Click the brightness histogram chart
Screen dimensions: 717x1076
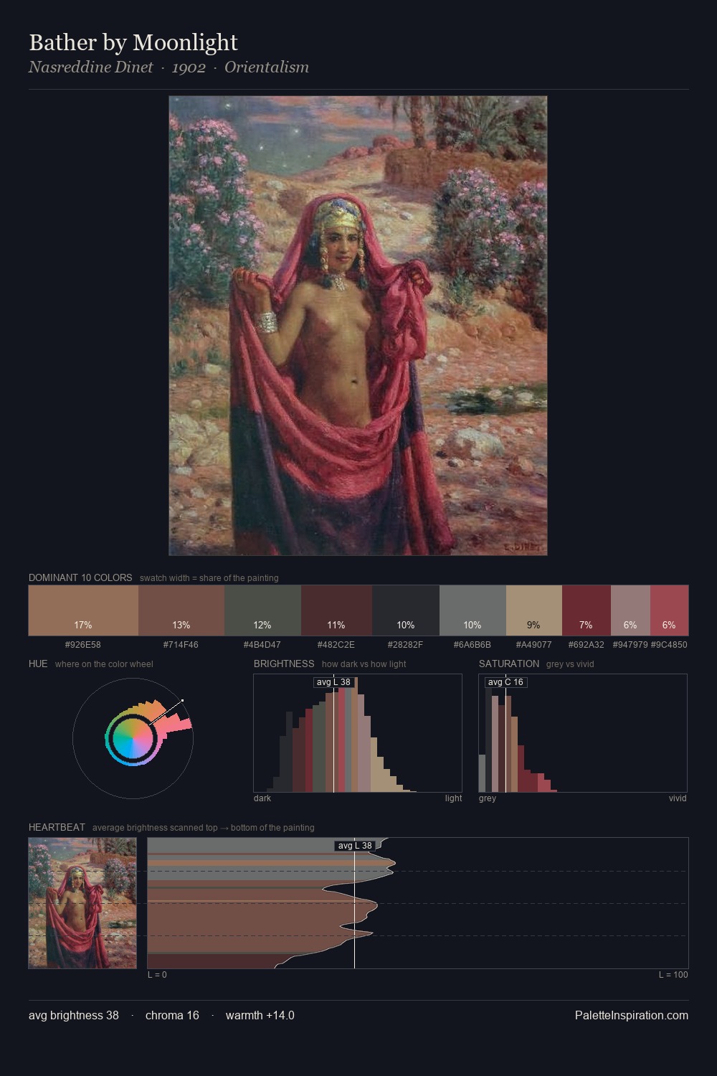(x=358, y=733)
